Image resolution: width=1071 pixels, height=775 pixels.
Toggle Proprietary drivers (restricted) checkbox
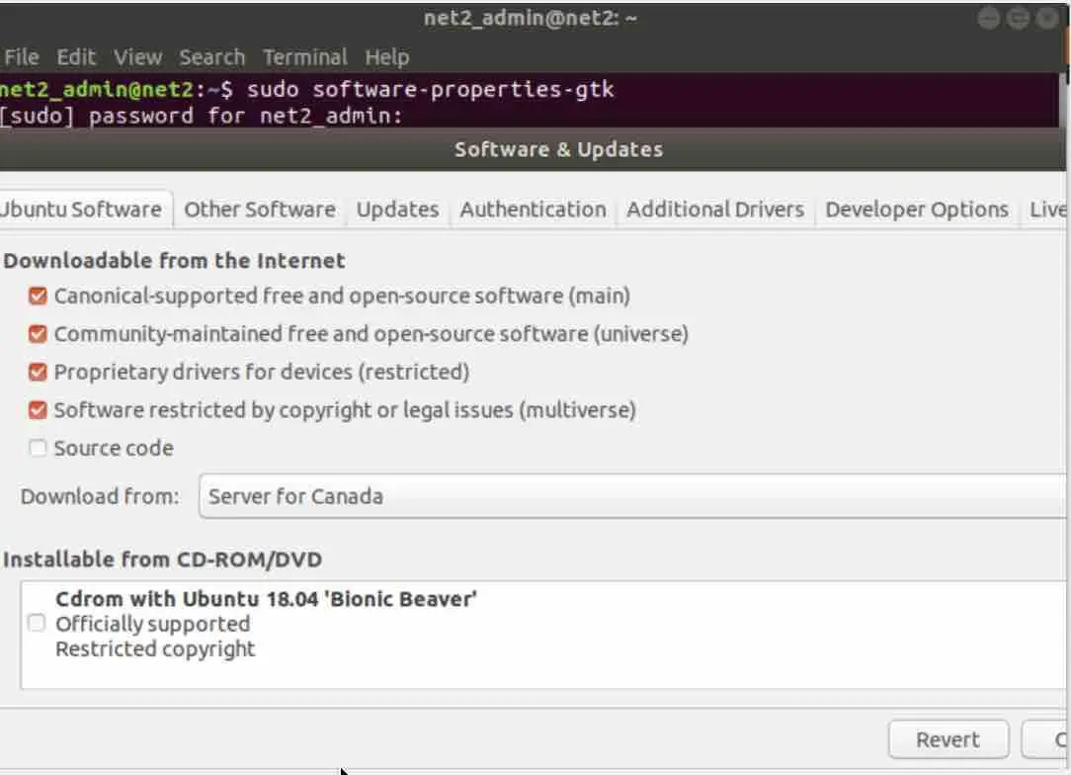click(x=38, y=373)
